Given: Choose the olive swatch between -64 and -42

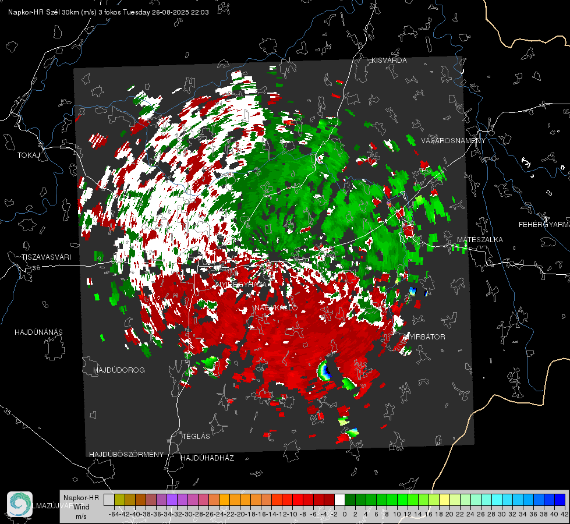Looking at the screenshot, I should pyautogui.click(x=119, y=500).
